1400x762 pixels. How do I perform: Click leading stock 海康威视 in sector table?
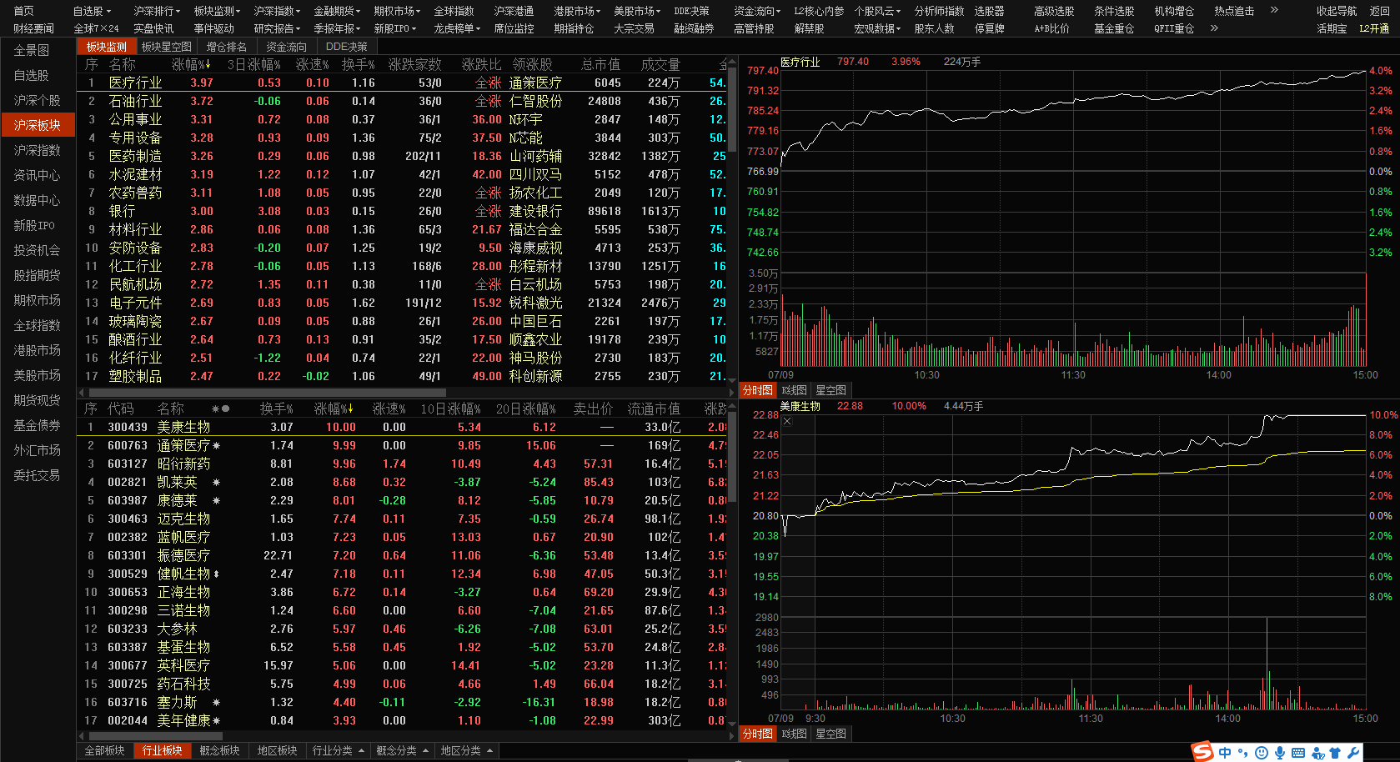coord(535,248)
